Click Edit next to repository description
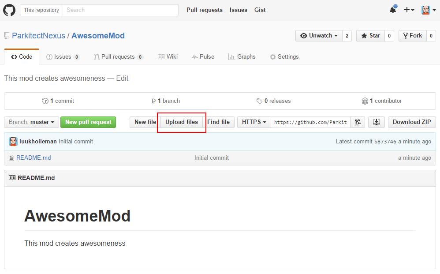440x274 pixels. [x=123, y=79]
